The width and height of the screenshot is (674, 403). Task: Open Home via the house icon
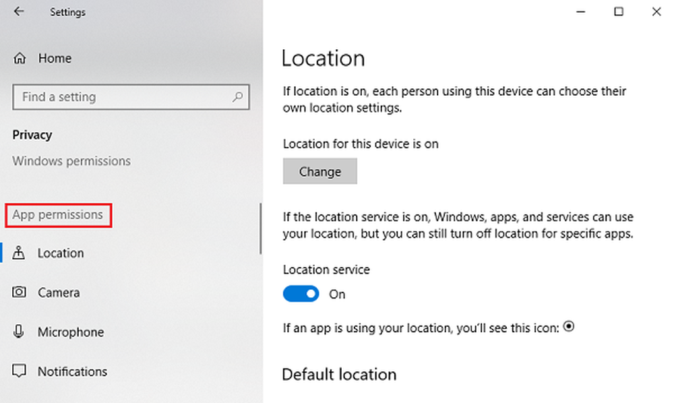pyautogui.click(x=20, y=58)
